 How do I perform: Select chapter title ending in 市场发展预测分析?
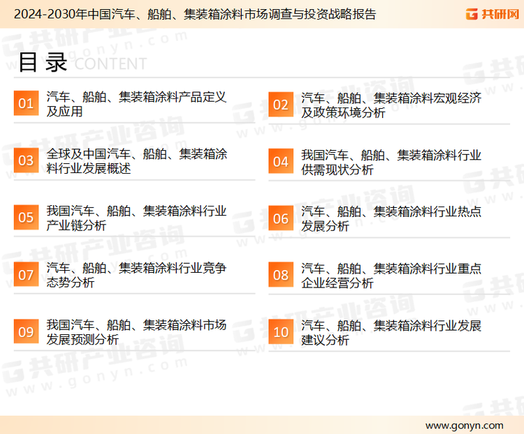(x=136, y=332)
